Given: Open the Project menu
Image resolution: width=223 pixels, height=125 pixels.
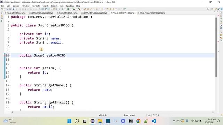Looking at the screenshot, I should (54, 6).
